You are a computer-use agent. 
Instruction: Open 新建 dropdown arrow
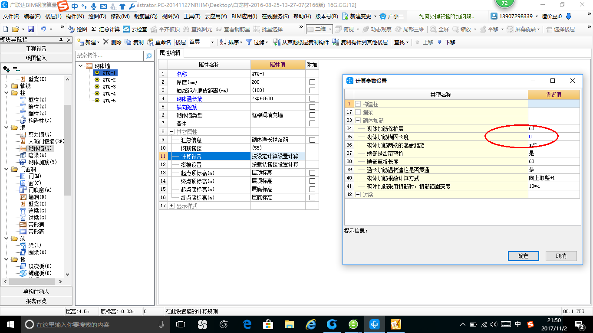[x=98, y=42]
